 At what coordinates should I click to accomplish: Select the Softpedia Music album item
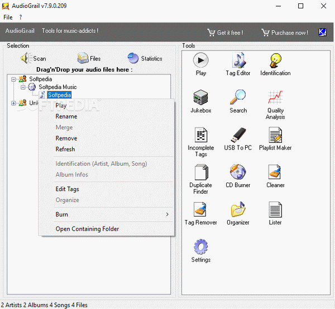pyautogui.click(x=58, y=87)
